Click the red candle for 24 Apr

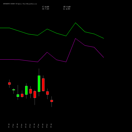pos(35,95)
